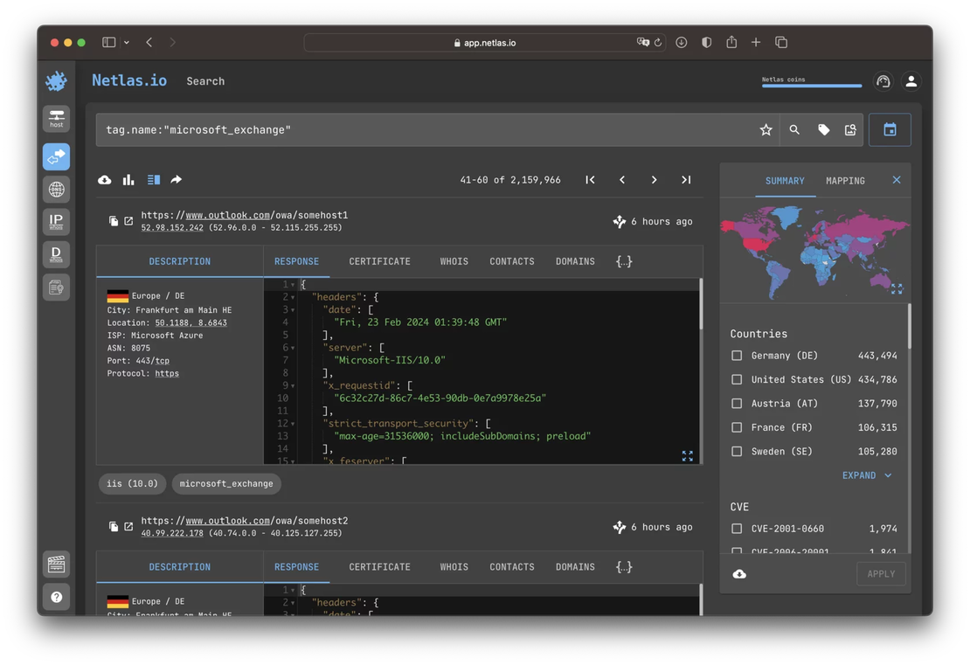
Task: Check the CVE-2001-0660 filter
Action: (737, 528)
